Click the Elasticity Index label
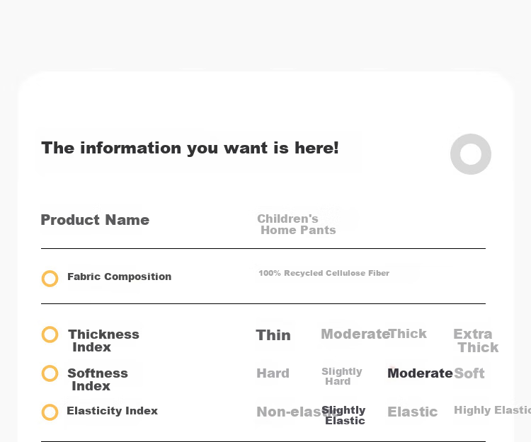 tap(112, 411)
